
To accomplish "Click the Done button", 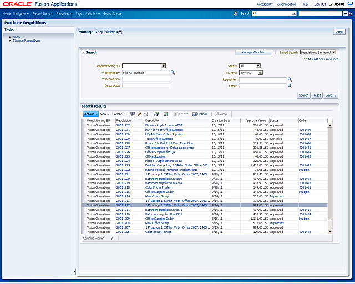I will 339,32.
